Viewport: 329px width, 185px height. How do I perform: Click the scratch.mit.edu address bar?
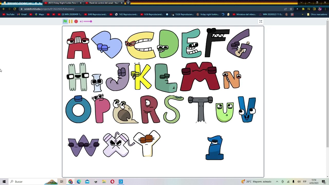coord(152,9)
